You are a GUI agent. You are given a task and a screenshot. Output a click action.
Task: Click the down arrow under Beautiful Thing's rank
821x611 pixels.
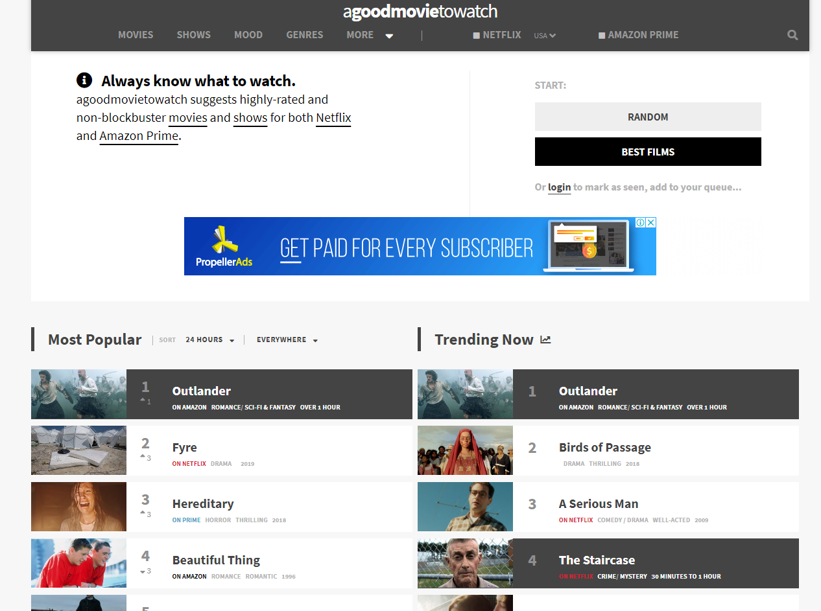143,571
